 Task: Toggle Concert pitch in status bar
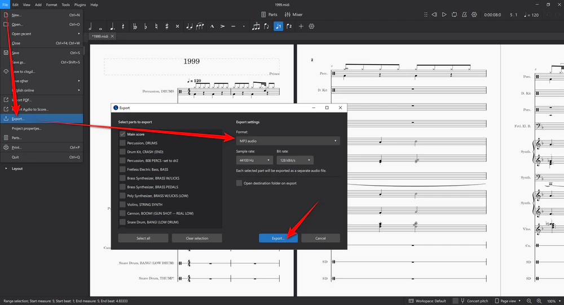(x=455, y=300)
